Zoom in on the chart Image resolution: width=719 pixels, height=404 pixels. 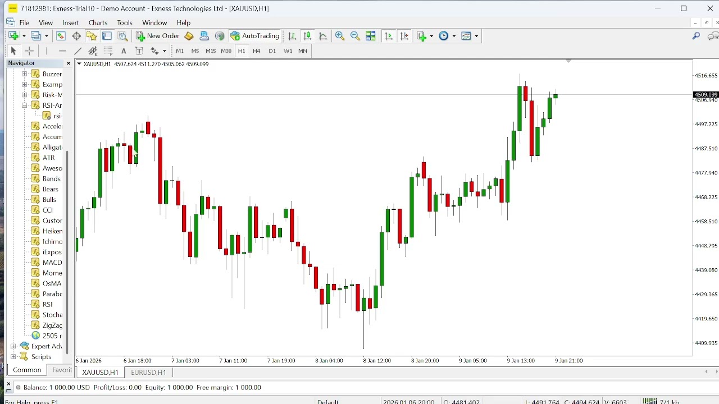coord(340,36)
